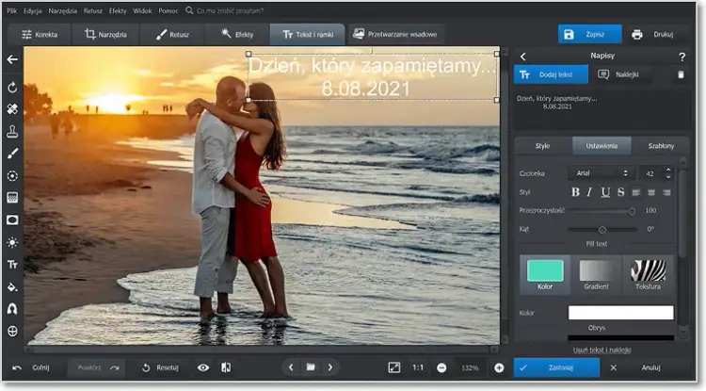Click the trash icon to delete text
This screenshot has width=706, height=391.
click(x=681, y=74)
